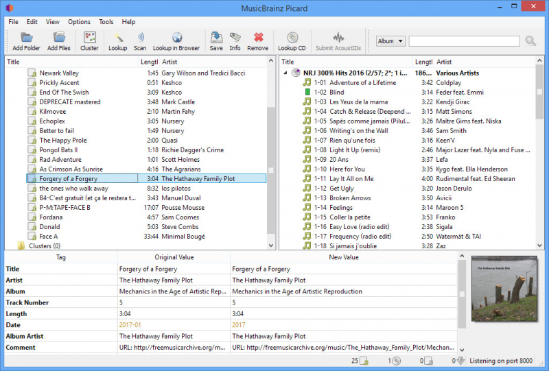
Task: Click the NRJ 300% Hits album disc icon
Action: [x=296, y=73]
